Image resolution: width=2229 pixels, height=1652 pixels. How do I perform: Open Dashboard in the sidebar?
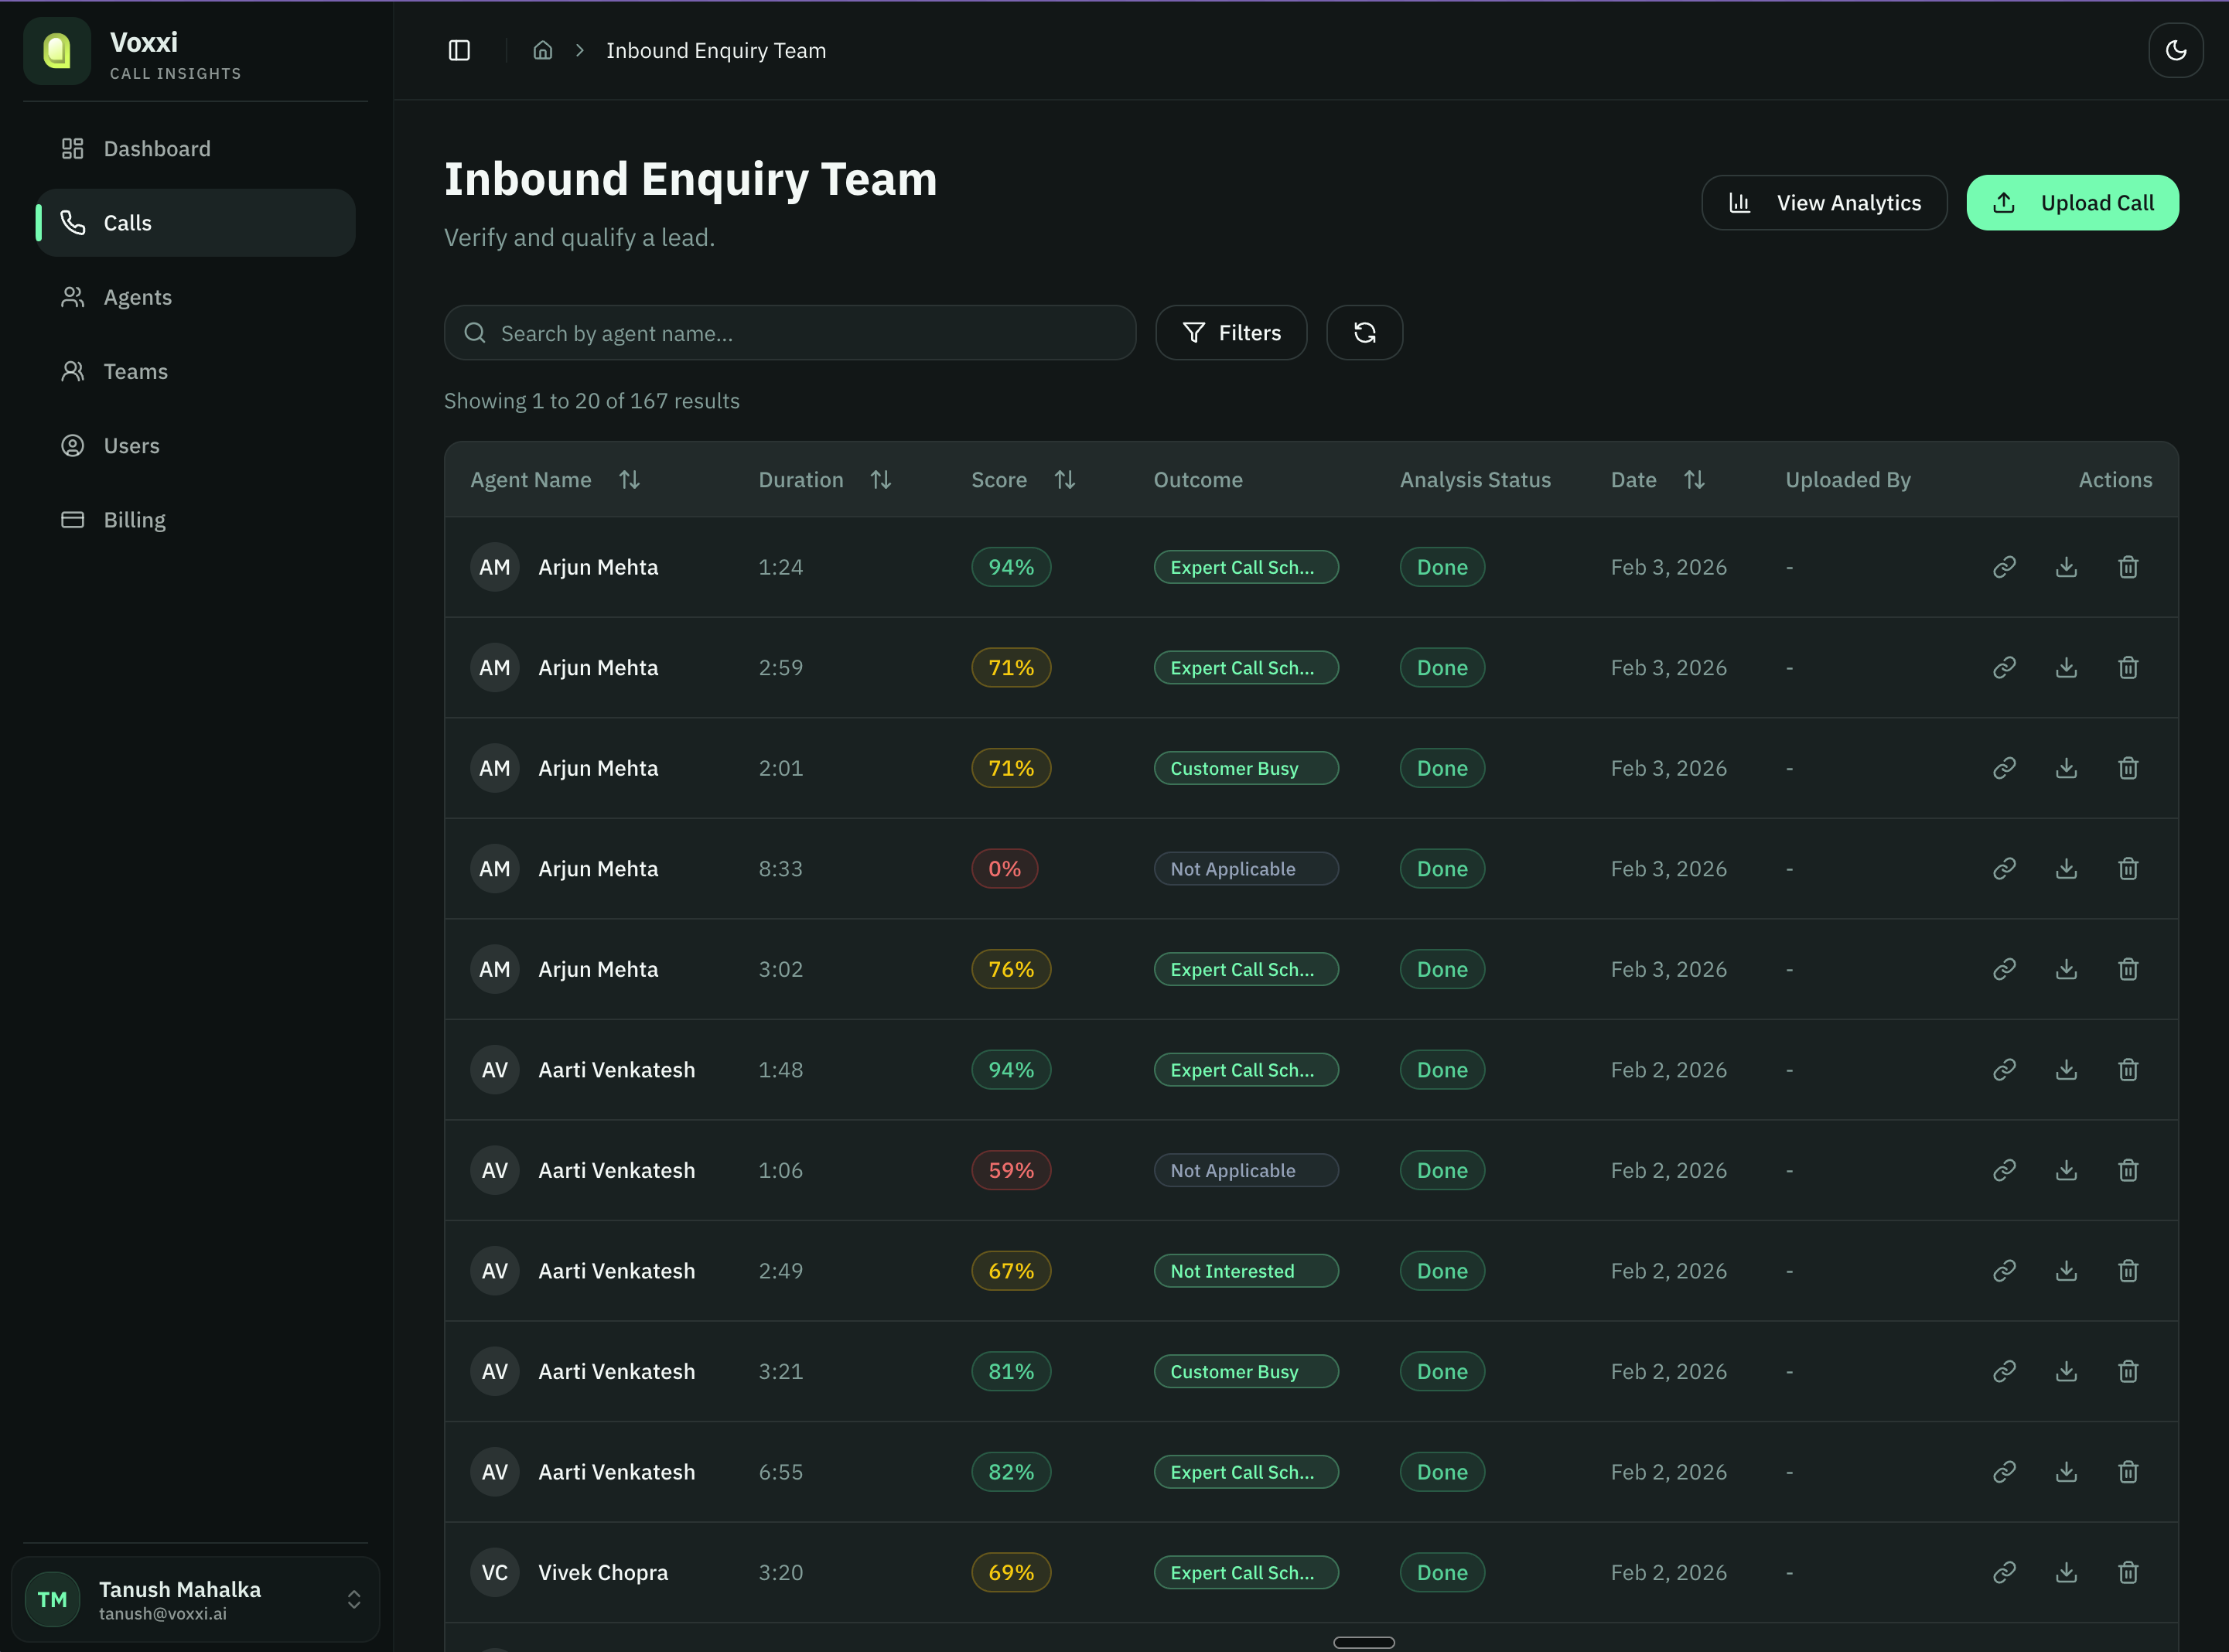pyautogui.click(x=157, y=149)
